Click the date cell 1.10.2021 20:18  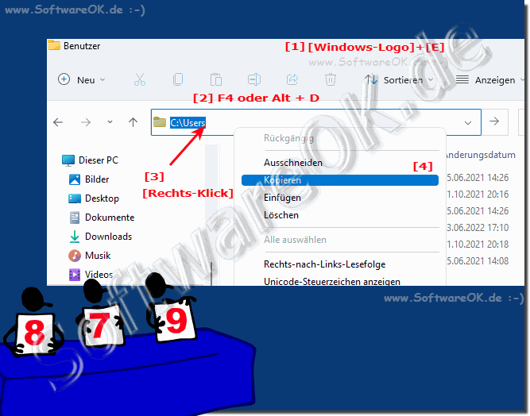coord(478,245)
